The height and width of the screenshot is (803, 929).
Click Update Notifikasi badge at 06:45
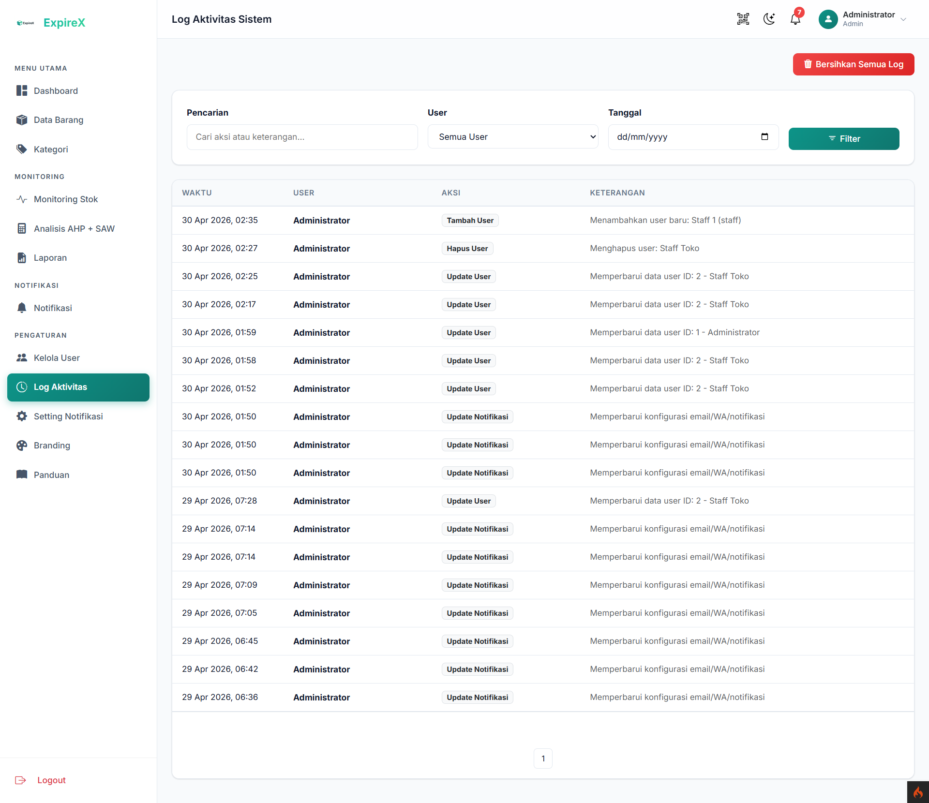click(477, 641)
